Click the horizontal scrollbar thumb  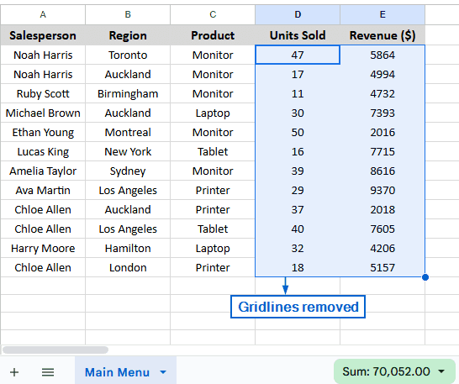pos(55,350)
